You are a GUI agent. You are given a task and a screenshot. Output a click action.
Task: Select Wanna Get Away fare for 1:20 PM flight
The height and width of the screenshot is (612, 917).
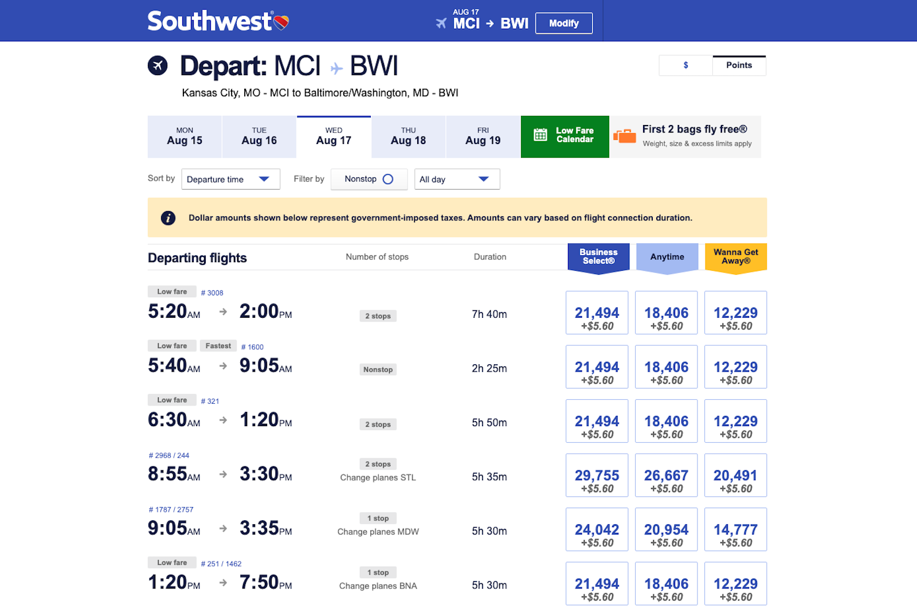click(x=735, y=584)
